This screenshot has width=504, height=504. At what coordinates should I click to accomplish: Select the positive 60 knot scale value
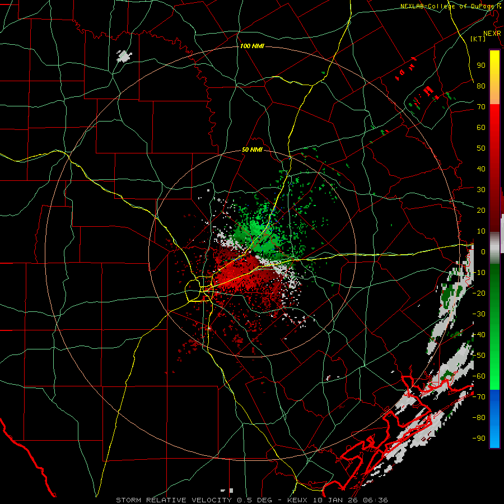point(481,127)
